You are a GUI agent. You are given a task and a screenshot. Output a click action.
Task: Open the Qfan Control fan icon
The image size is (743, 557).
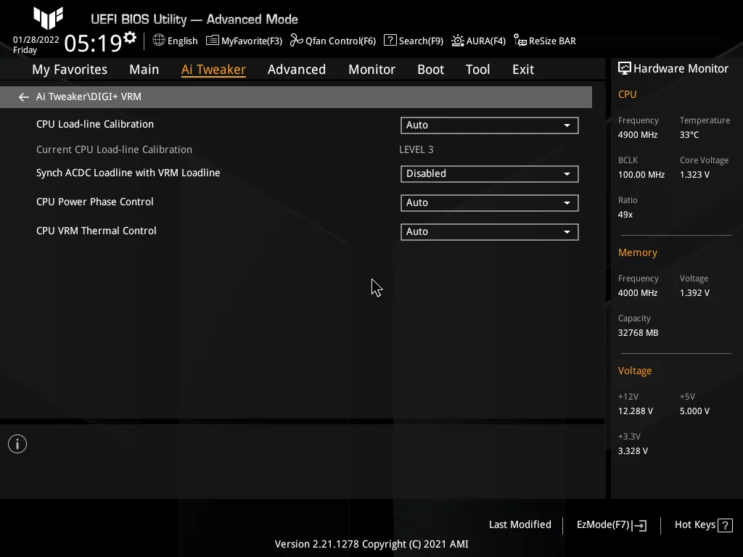(x=297, y=41)
